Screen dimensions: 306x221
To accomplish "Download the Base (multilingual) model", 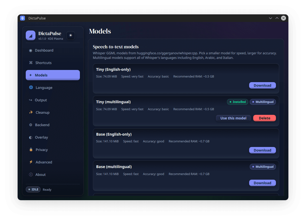I will click(x=262, y=183).
